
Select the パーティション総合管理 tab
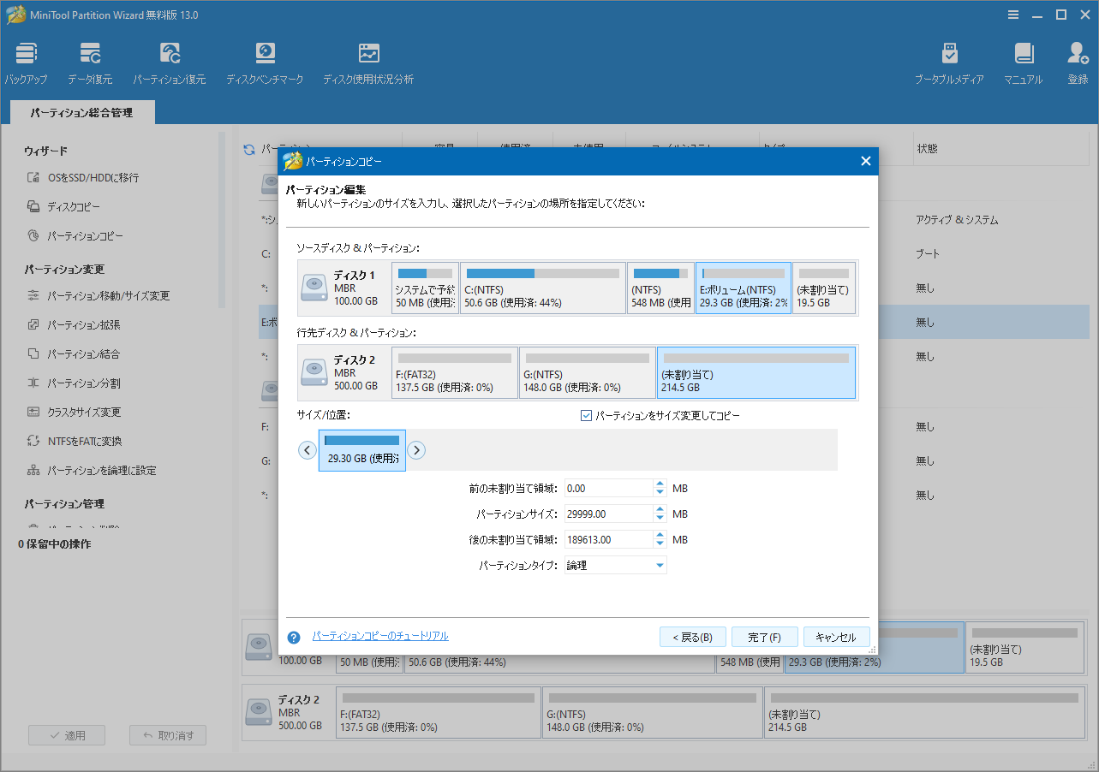pos(81,112)
